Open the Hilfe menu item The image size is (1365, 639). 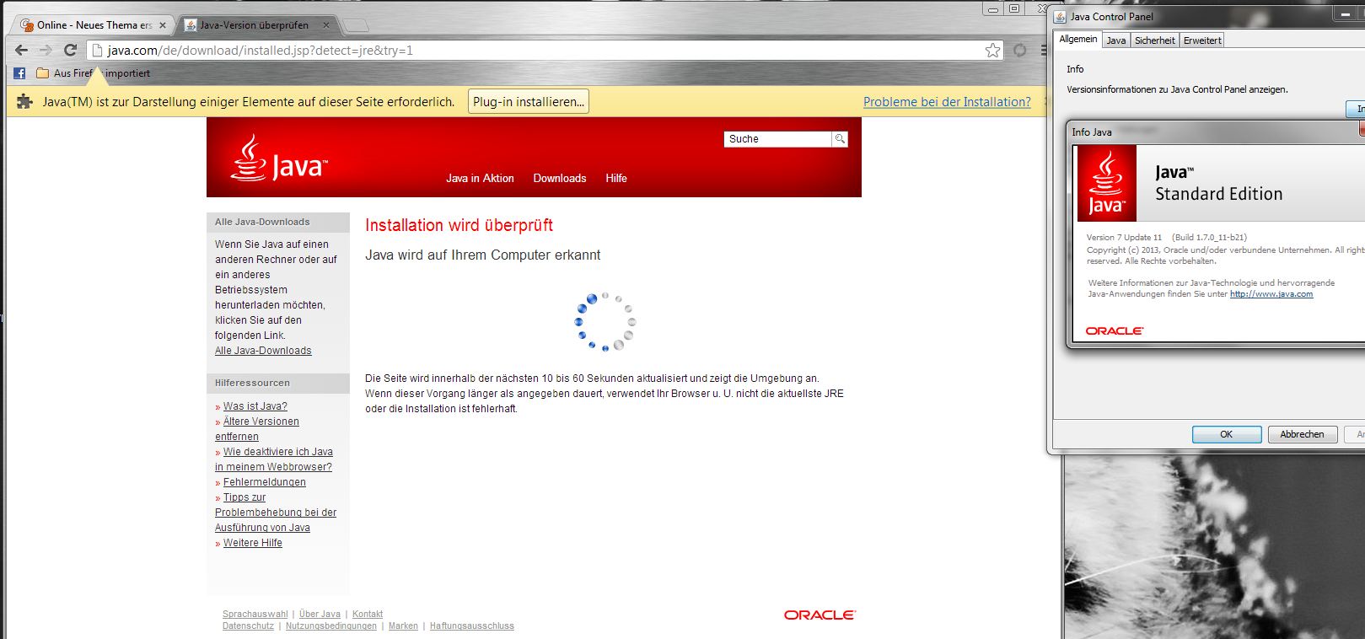click(616, 179)
